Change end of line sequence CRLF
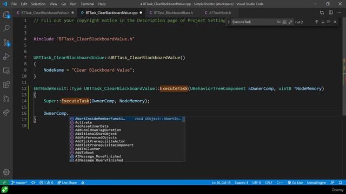346x194 pixels. 269,183
